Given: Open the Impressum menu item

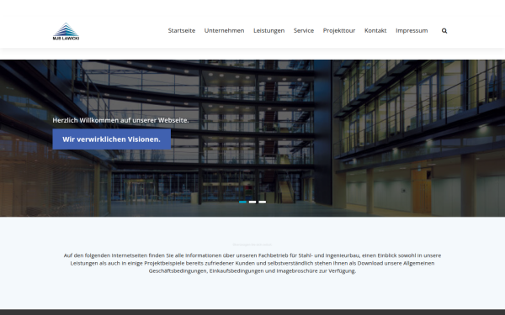Looking at the screenshot, I should [x=412, y=30].
